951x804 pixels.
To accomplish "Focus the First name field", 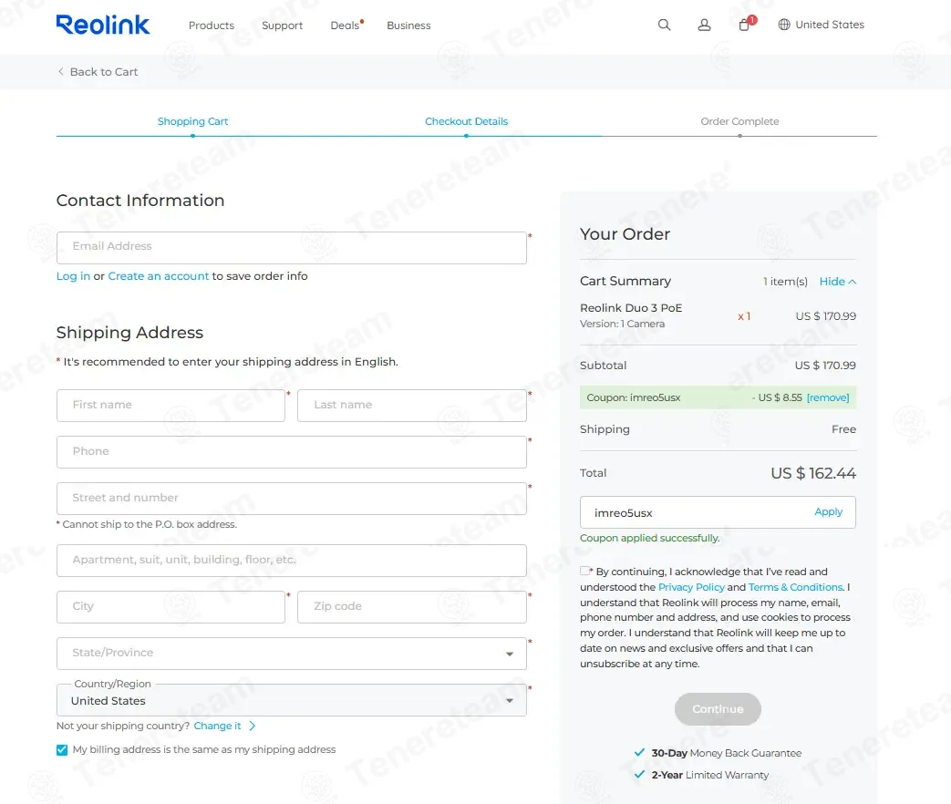I will point(171,406).
